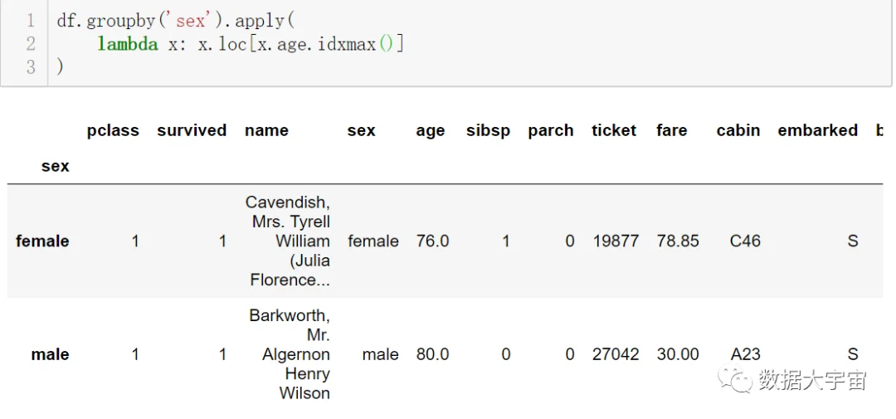Click the code line starting with df.groupby
Viewport: 896px width, 419px height.
[x=176, y=22]
